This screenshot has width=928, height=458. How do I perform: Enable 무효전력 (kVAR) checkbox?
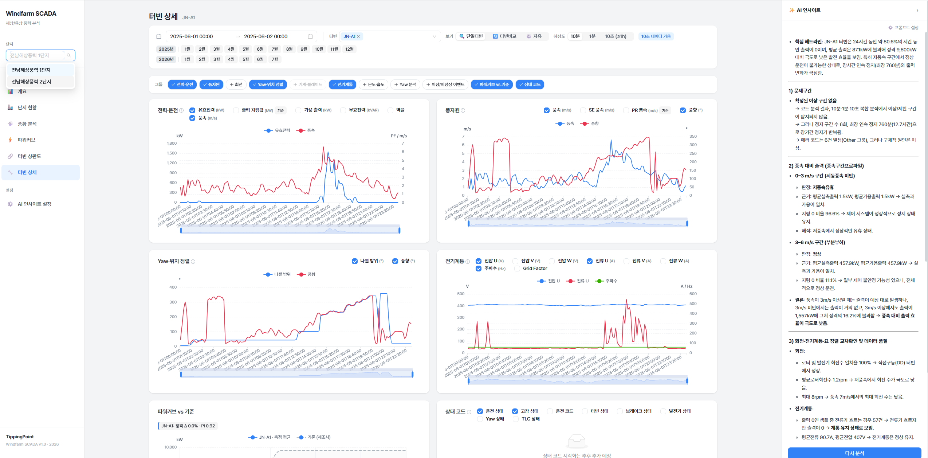[343, 110]
